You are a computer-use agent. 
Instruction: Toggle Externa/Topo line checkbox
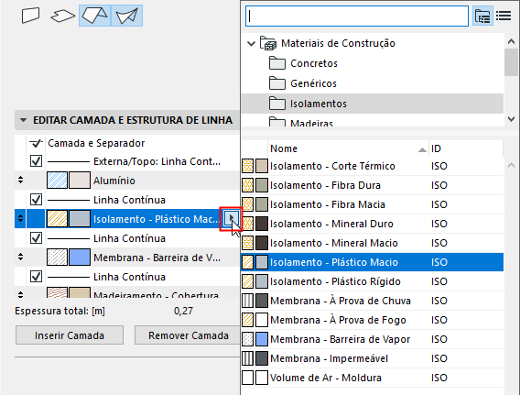pyautogui.click(x=36, y=161)
